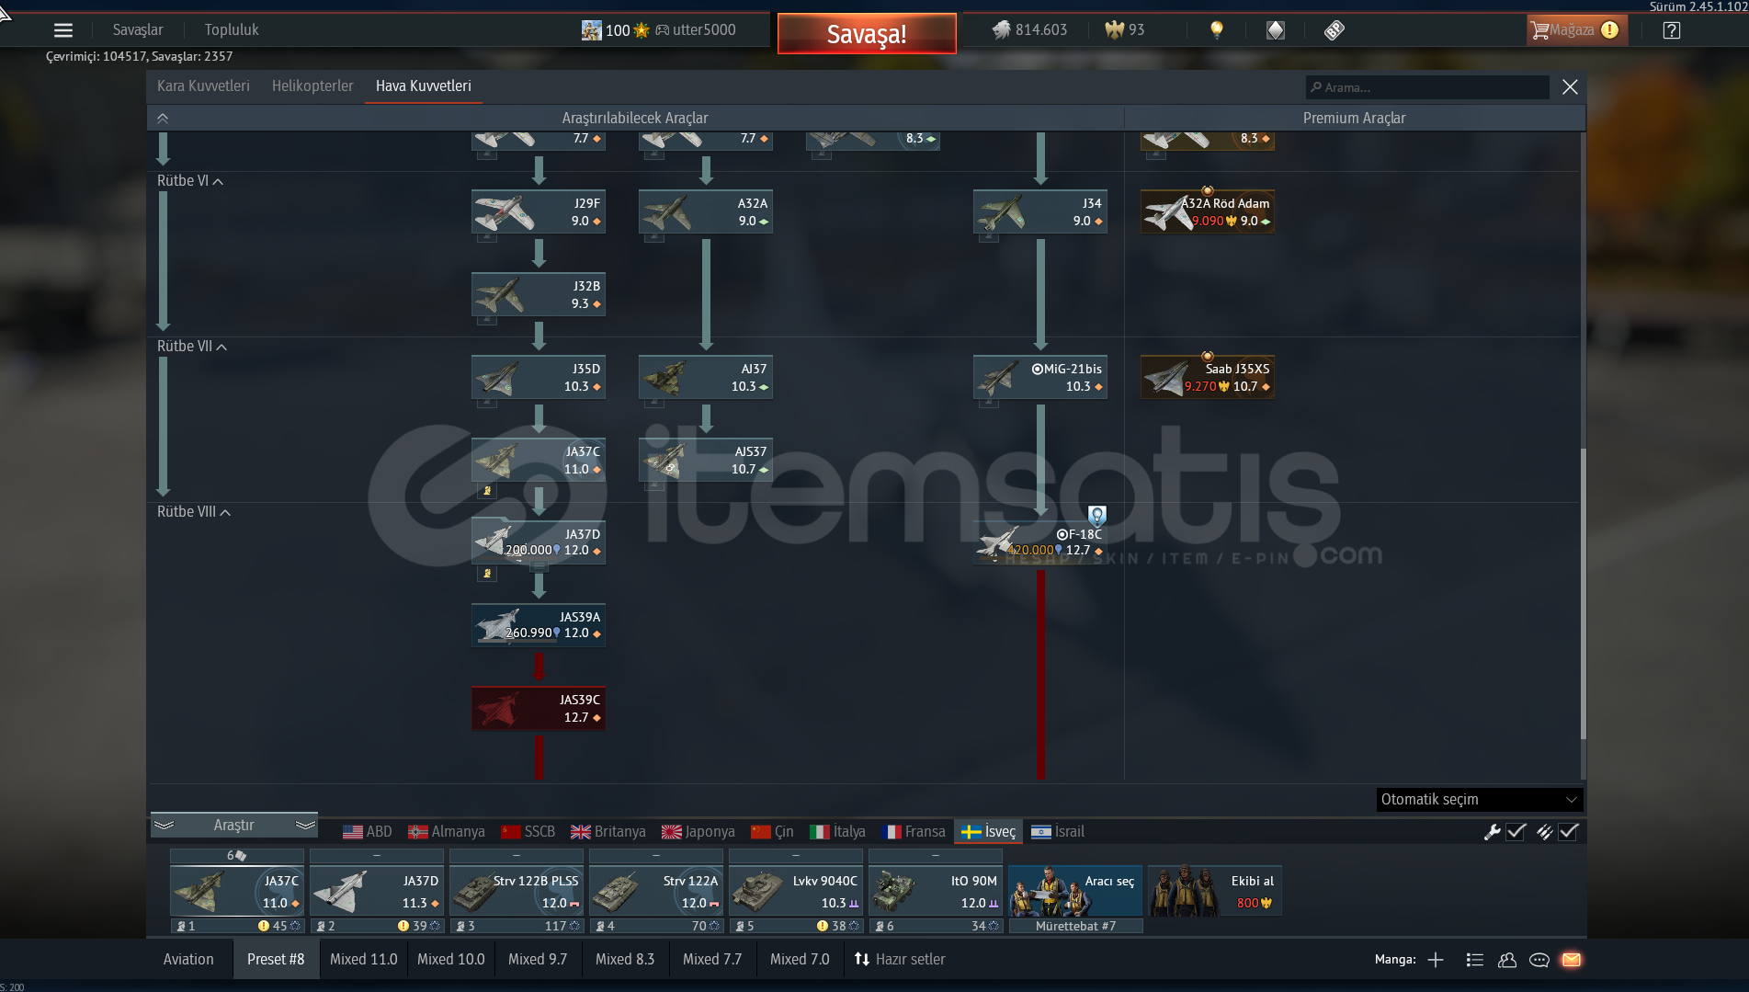Click the Golden Eagles balance 93
Screen dimensions: 1749x992
point(1125,29)
